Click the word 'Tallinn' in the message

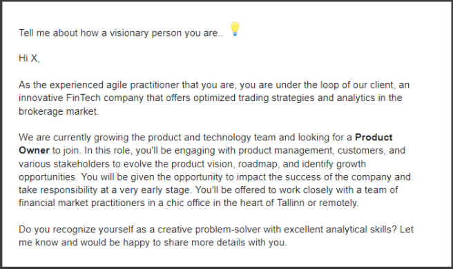(291, 203)
